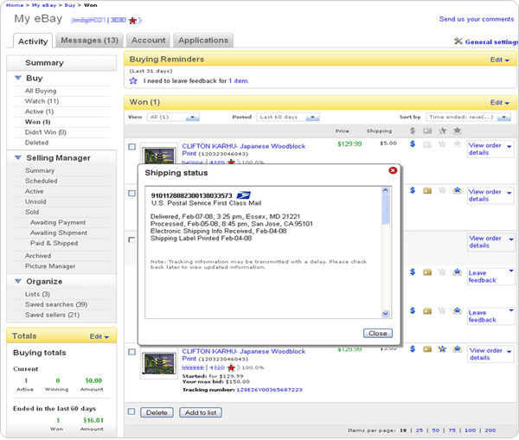Switch to the Activity tab
This screenshot has width=519, height=440.
[33, 41]
